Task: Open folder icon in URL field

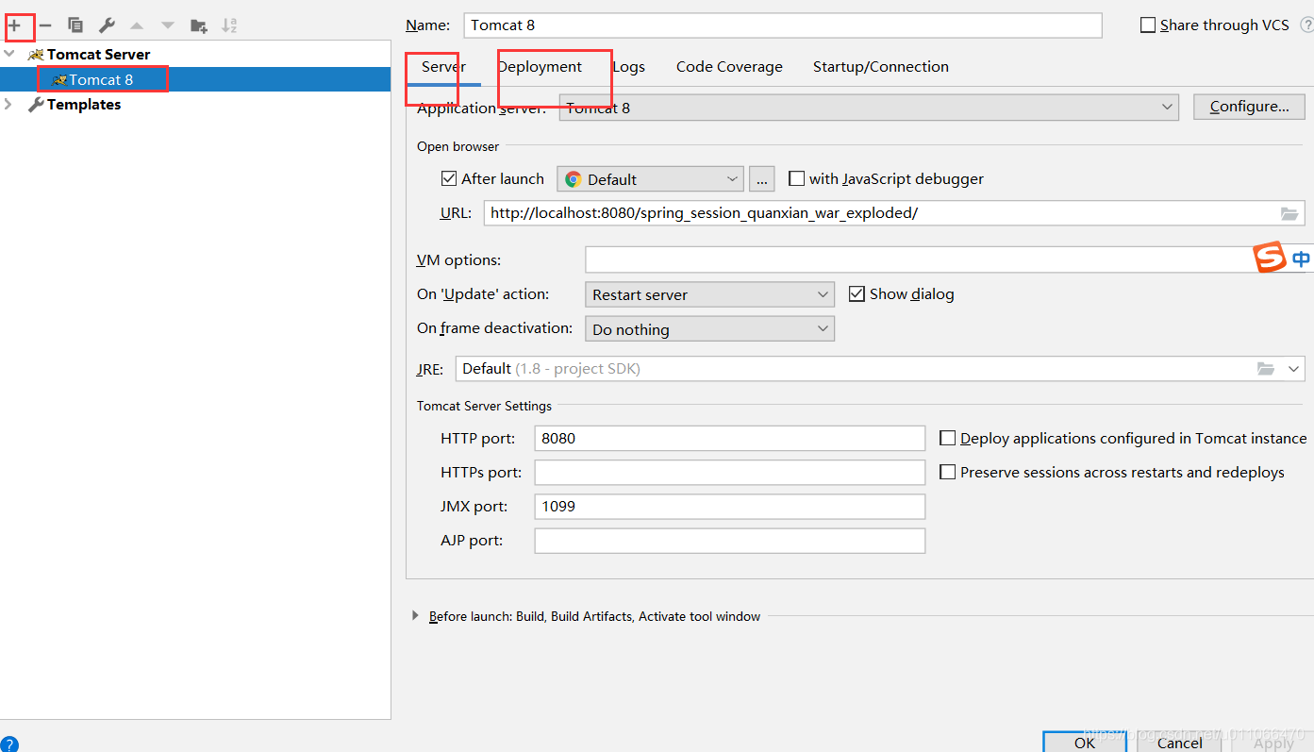Action: click(x=1289, y=213)
